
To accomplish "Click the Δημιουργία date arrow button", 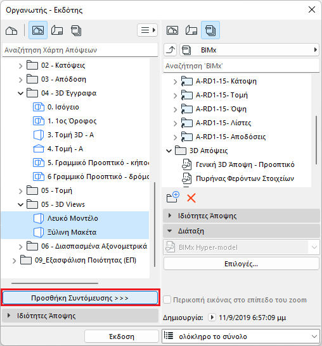I will (212, 318).
